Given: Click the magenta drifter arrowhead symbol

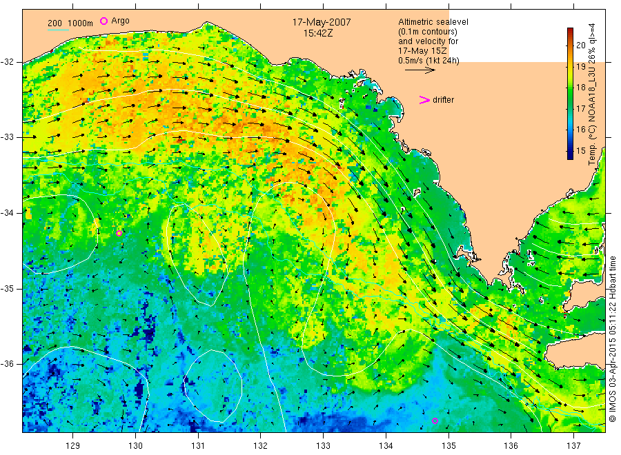Looking at the screenshot, I should click(424, 100).
